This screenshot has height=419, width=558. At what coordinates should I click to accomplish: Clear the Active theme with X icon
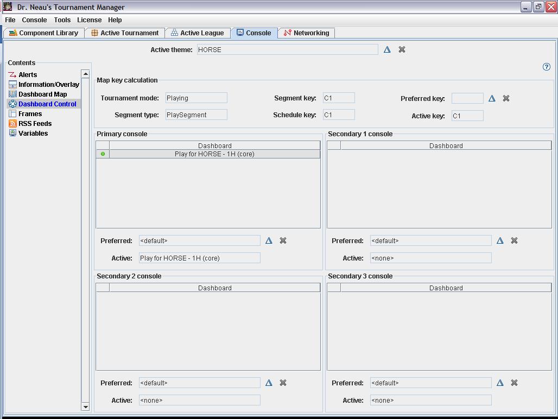[x=402, y=49]
